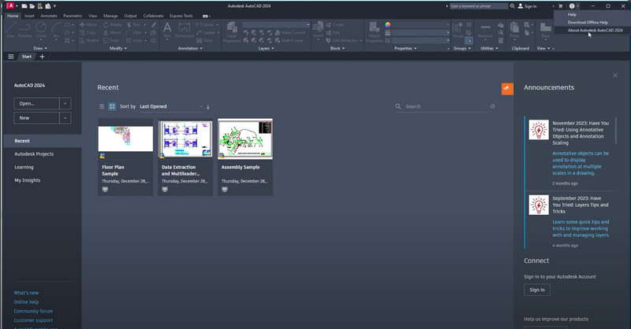Click the Match Properties tool
This screenshot has height=329, width=631.
pyautogui.click(x=374, y=31)
